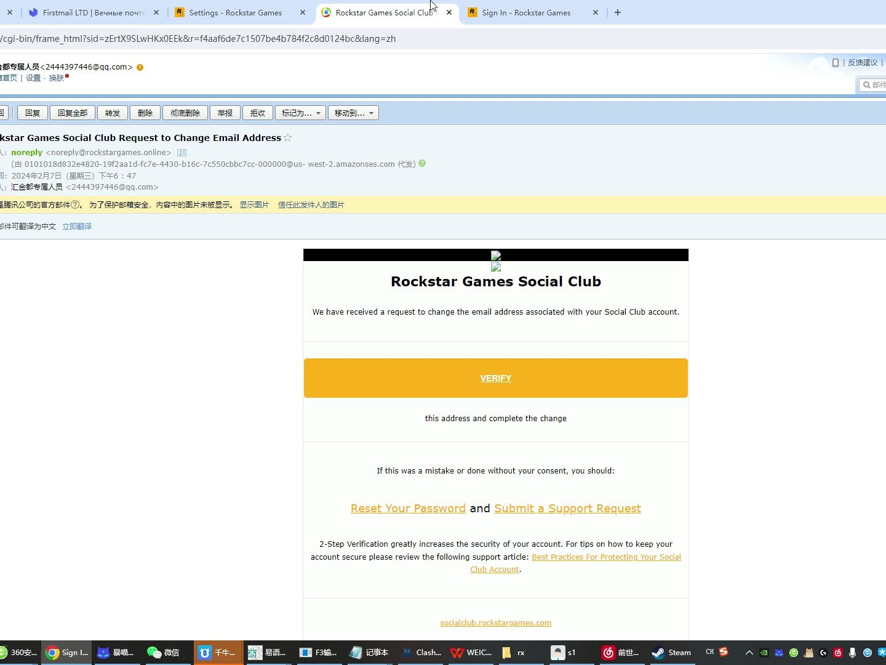
Task: Click 删除 delete button
Action: (145, 113)
